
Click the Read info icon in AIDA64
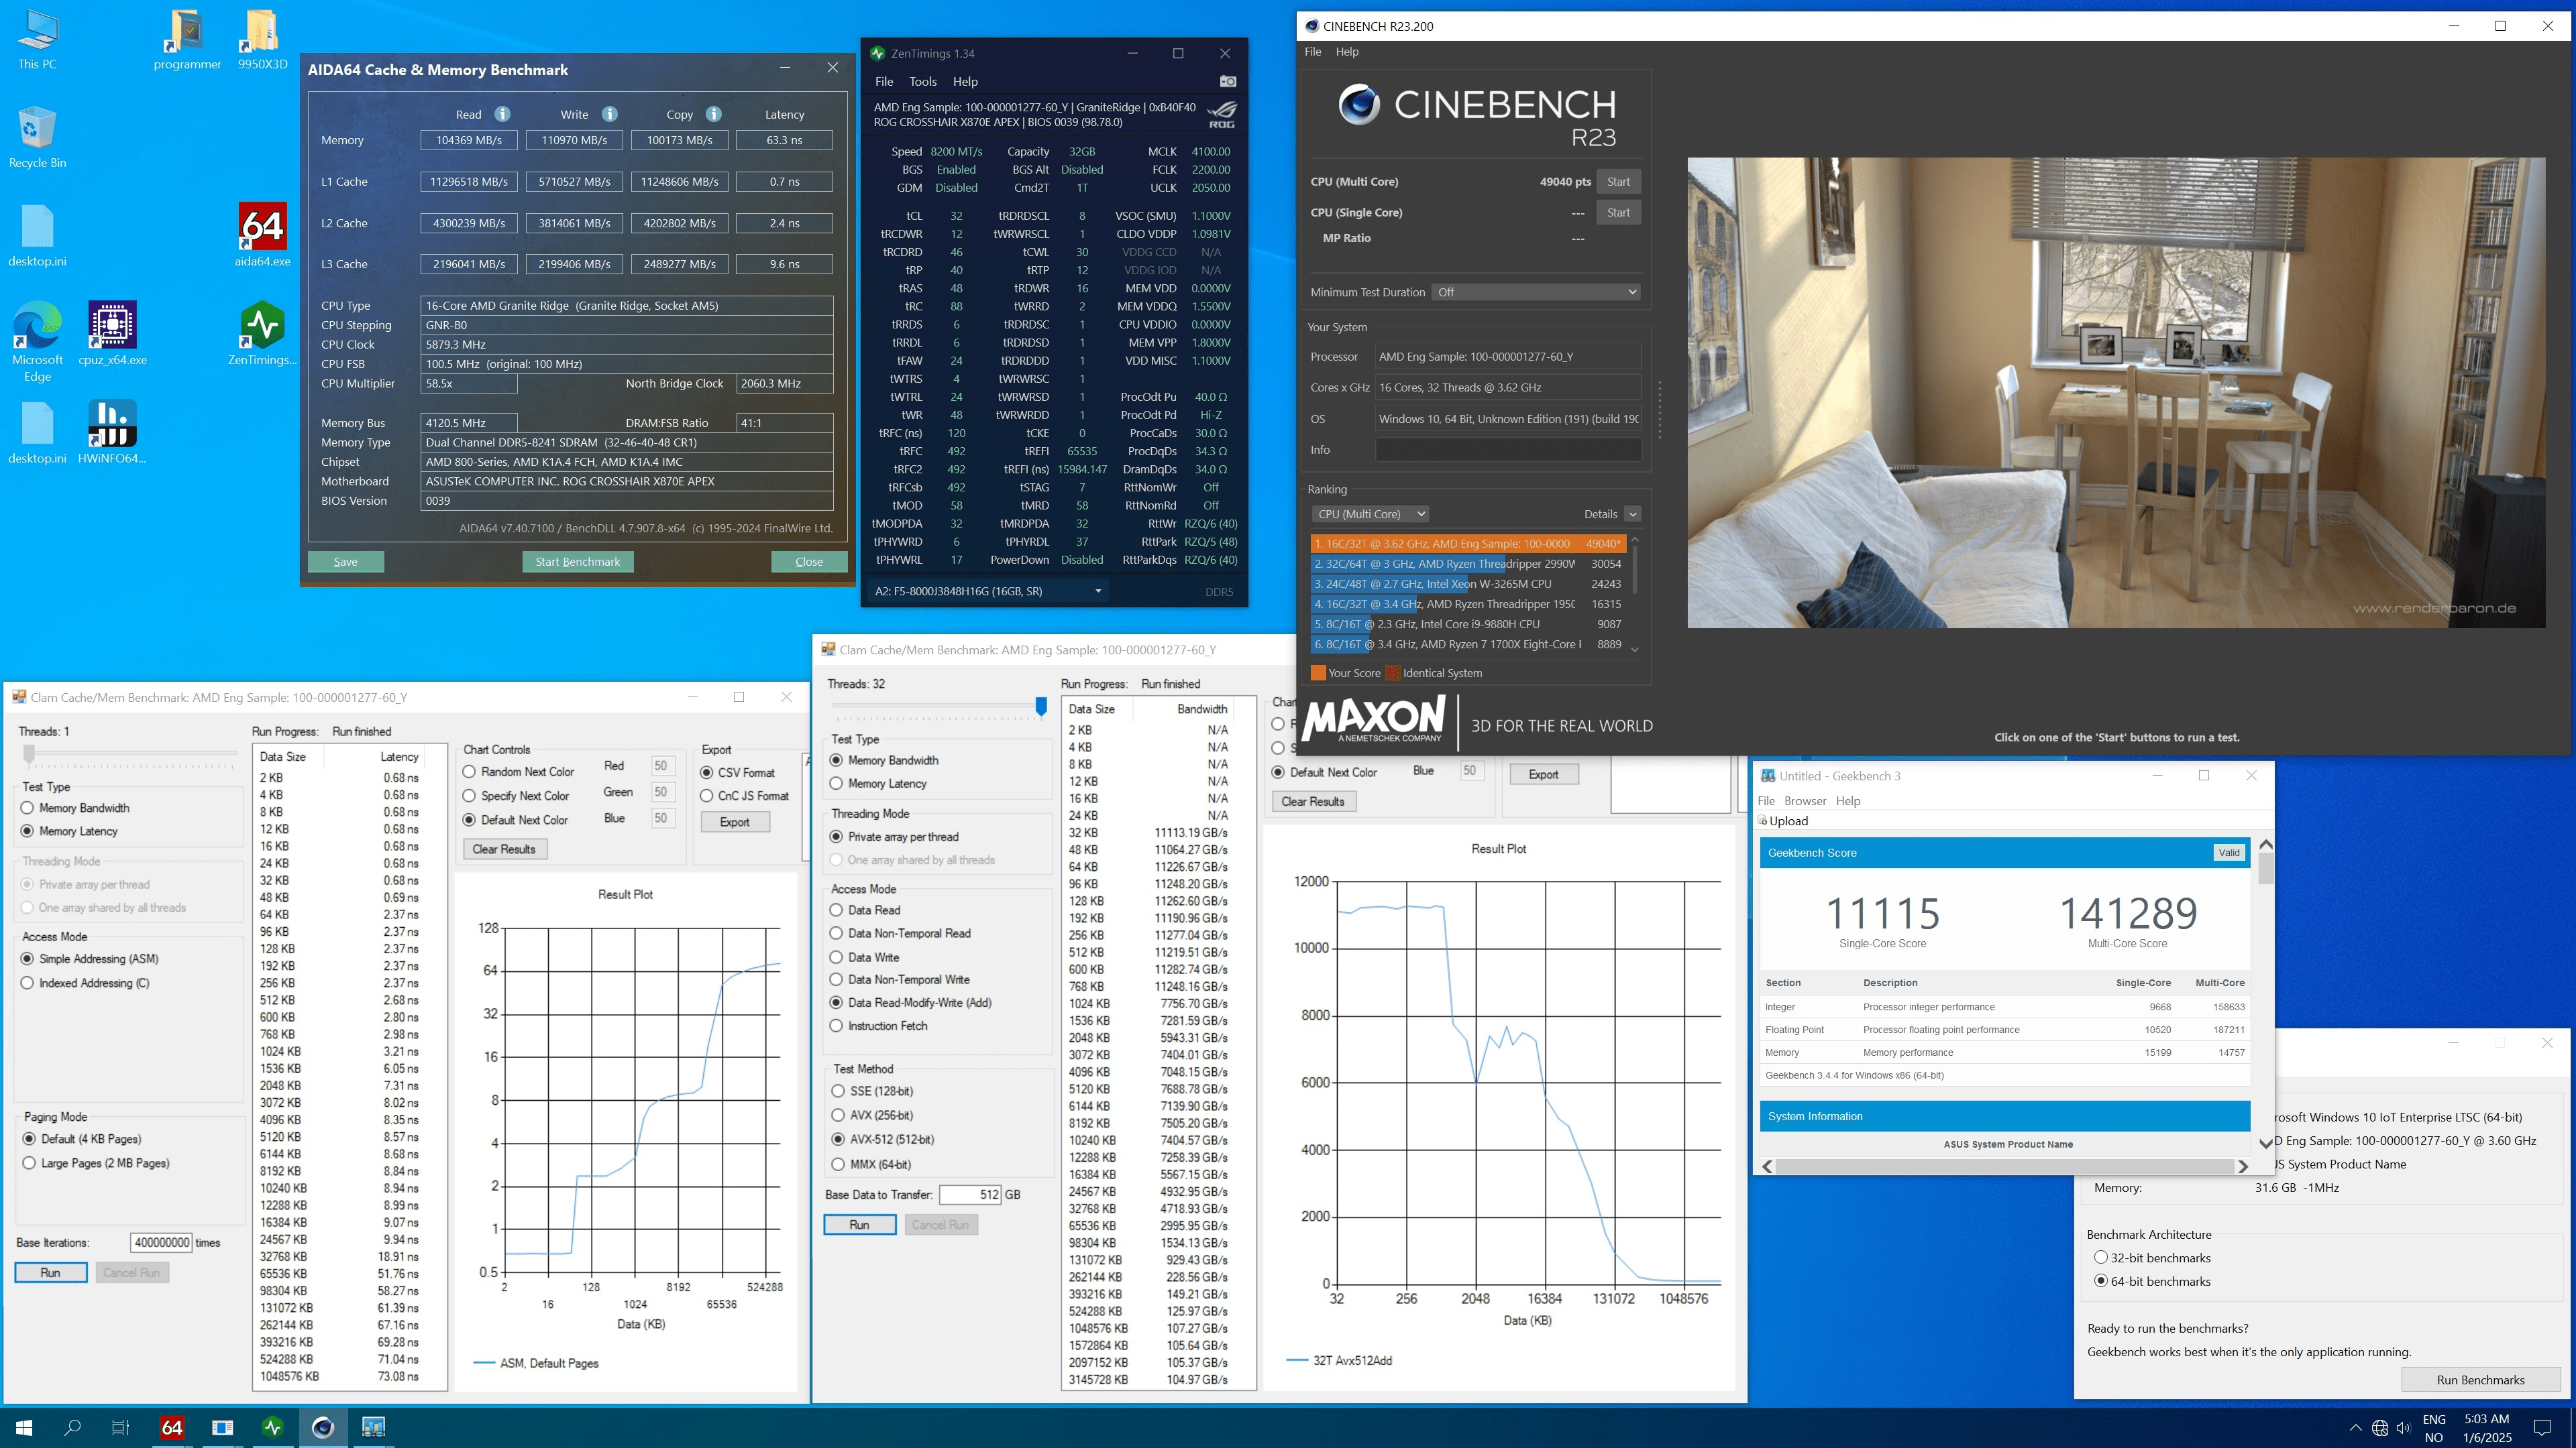point(502,114)
